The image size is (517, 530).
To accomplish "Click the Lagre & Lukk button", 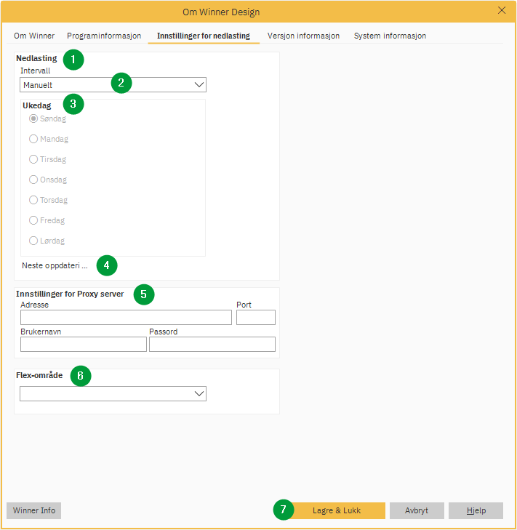I will point(337,510).
